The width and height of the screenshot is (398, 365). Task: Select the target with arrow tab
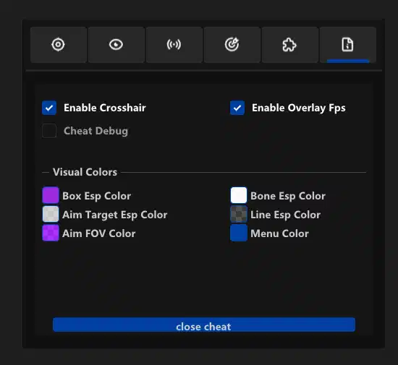[x=232, y=45]
